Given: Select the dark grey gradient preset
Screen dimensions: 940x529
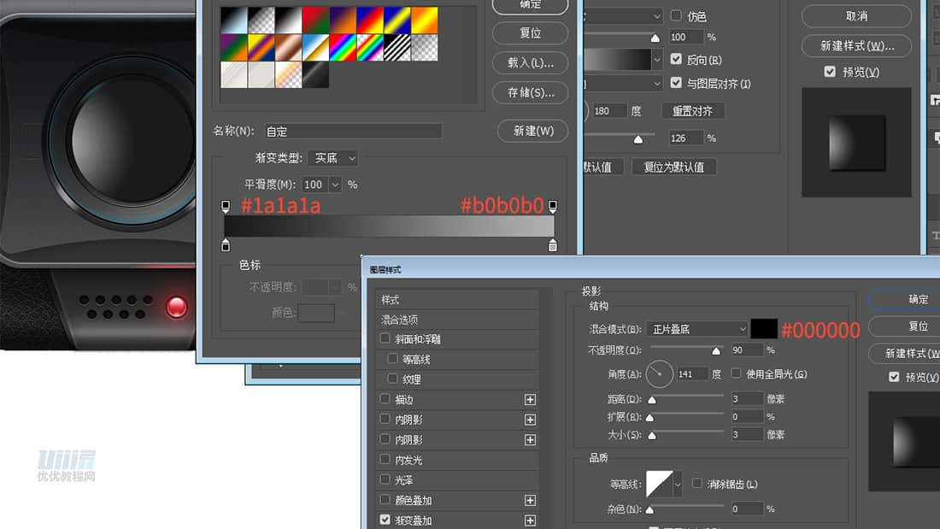Looking at the screenshot, I should point(315,74).
